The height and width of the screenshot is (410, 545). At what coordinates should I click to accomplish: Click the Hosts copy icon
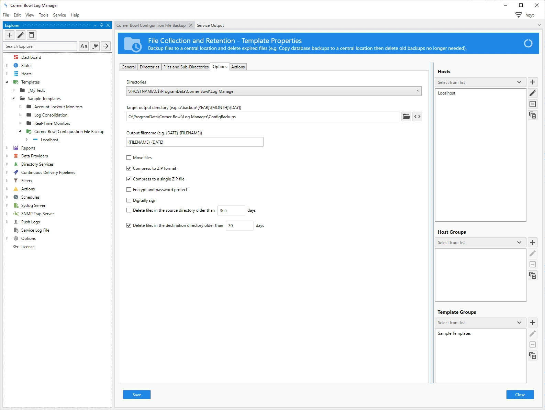pyautogui.click(x=533, y=115)
